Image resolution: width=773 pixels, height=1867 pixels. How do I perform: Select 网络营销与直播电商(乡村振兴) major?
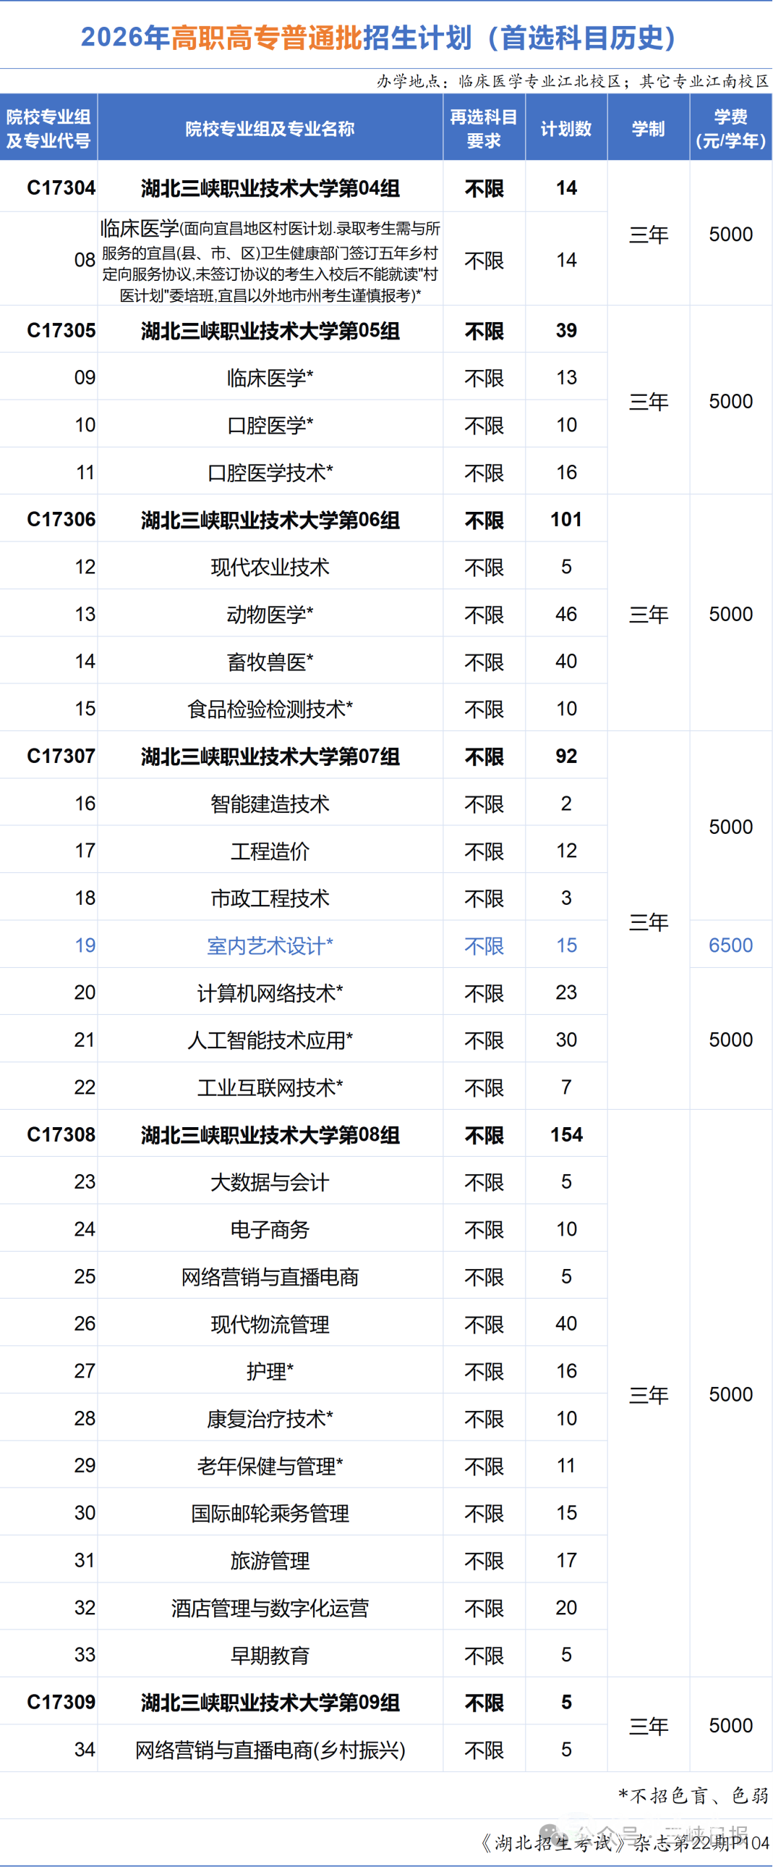pyautogui.click(x=270, y=1750)
